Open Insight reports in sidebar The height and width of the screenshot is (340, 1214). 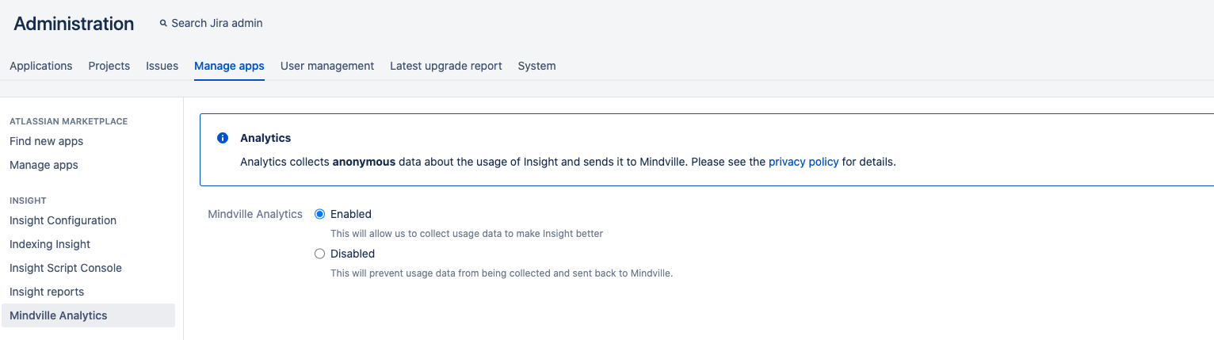click(x=47, y=292)
